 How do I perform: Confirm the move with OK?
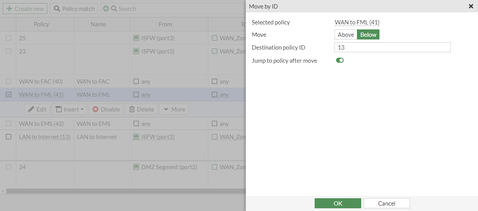click(x=338, y=203)
